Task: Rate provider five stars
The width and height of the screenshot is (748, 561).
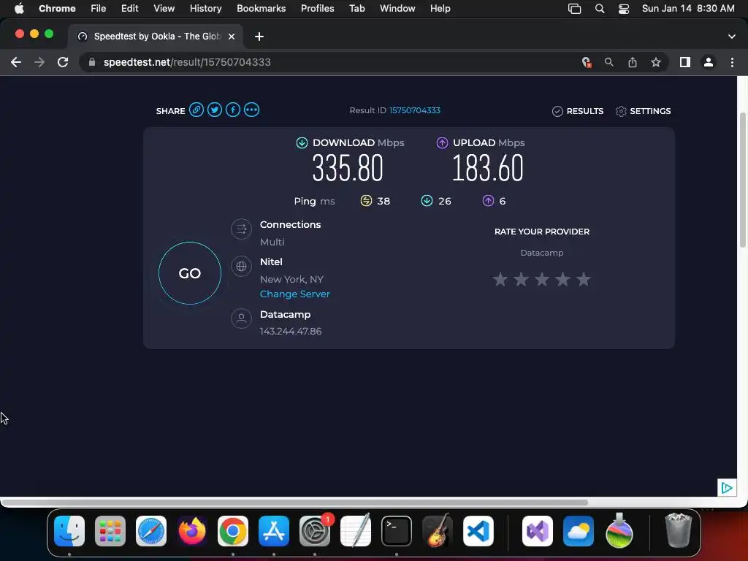Action: click(x=584, y=279)
